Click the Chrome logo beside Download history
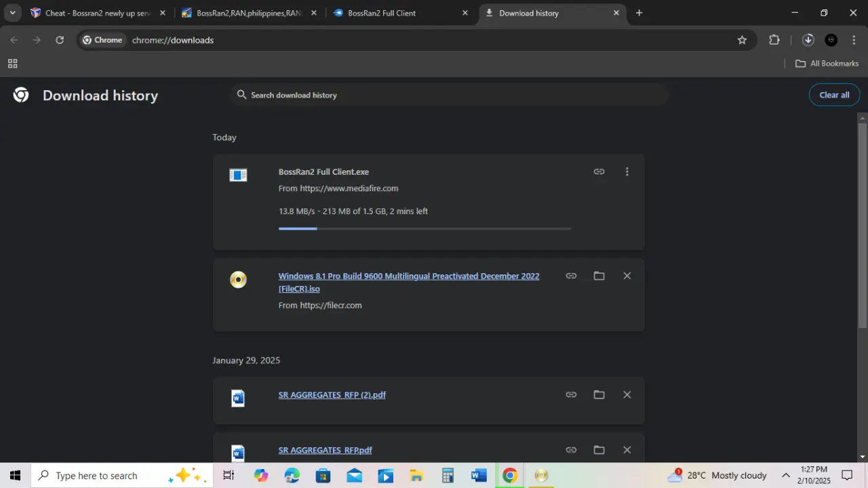 (x=21, y=95)
